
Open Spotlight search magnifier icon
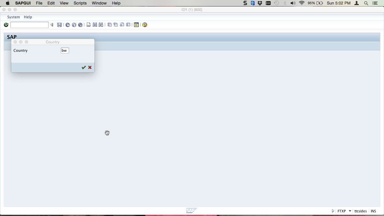pyautogui.click(x=366, y=3)
